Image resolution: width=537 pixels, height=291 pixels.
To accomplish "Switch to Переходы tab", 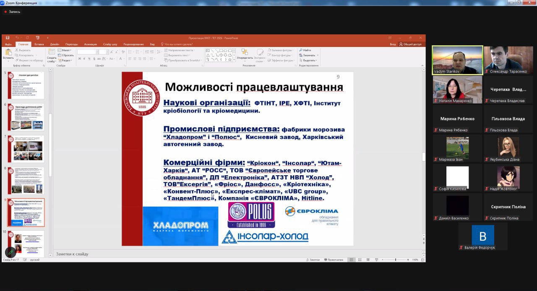I will [x=72, y=44].
